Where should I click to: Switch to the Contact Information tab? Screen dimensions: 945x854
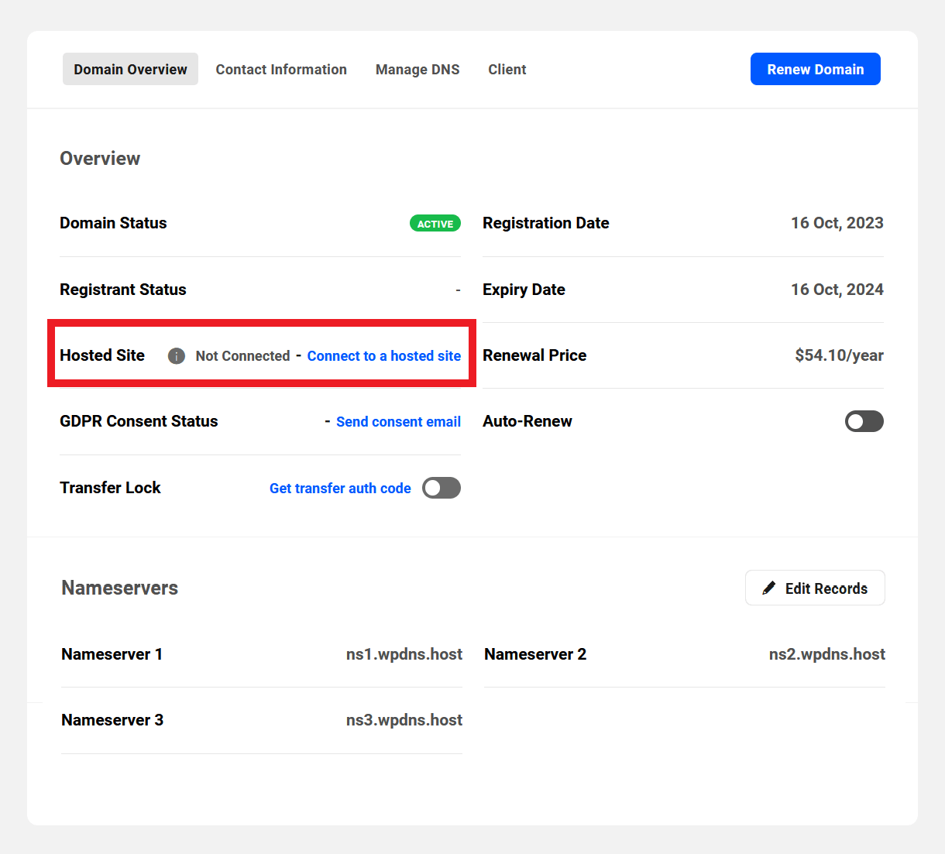tap(281, 70)
